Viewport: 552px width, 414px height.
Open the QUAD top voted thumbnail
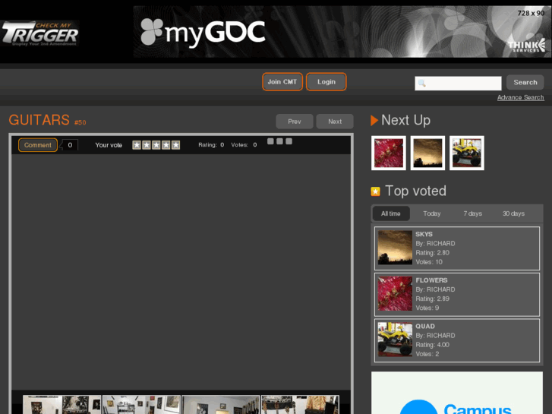point(395,340)
